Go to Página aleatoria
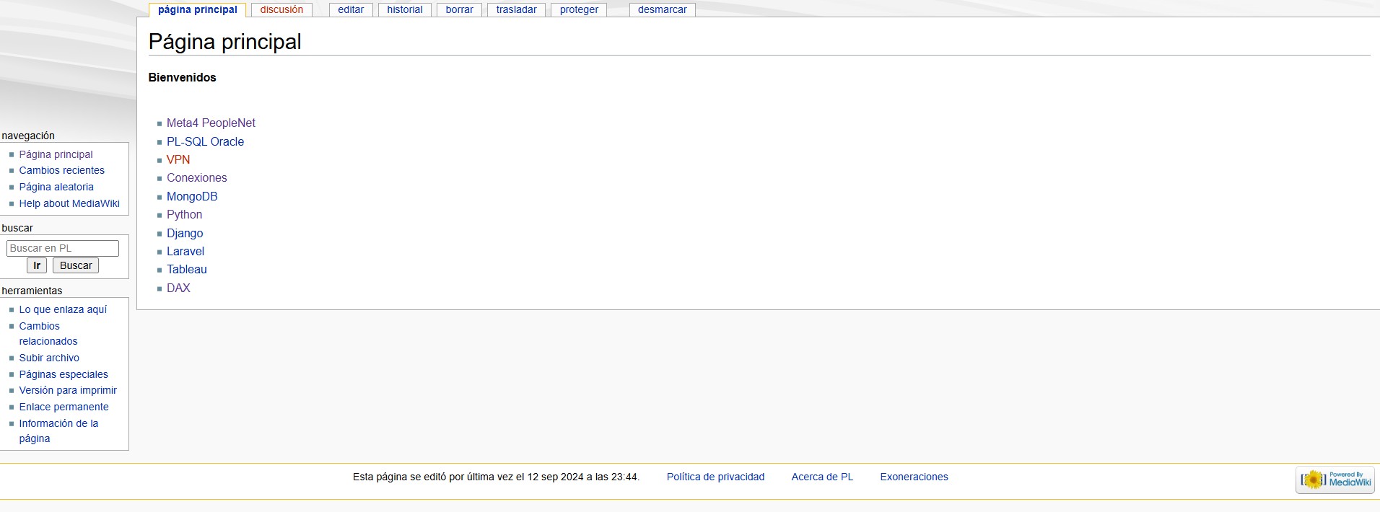 click(x=56, y=187)
